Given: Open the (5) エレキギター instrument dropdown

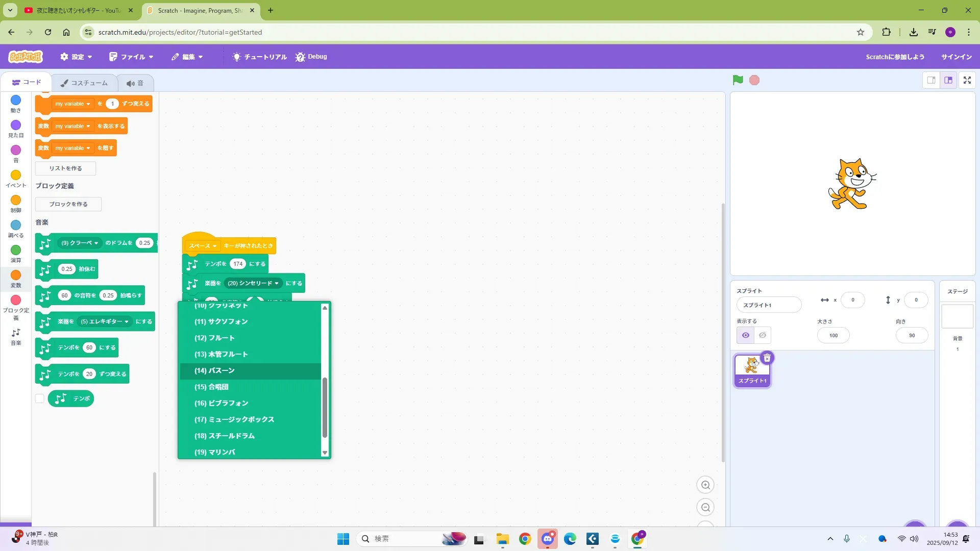Looking at the screenshot, I should click(x=105, y=321).
